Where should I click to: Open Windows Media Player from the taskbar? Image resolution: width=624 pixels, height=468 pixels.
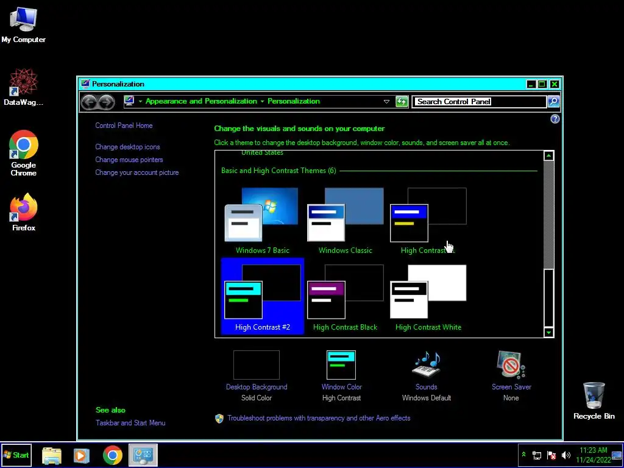point(81,455)
